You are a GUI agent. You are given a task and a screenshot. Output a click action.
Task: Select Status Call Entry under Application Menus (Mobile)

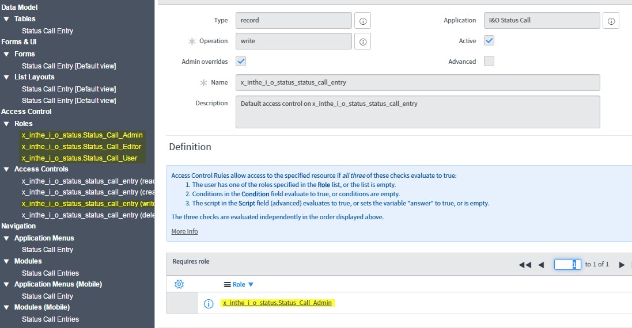click(48, 296)
